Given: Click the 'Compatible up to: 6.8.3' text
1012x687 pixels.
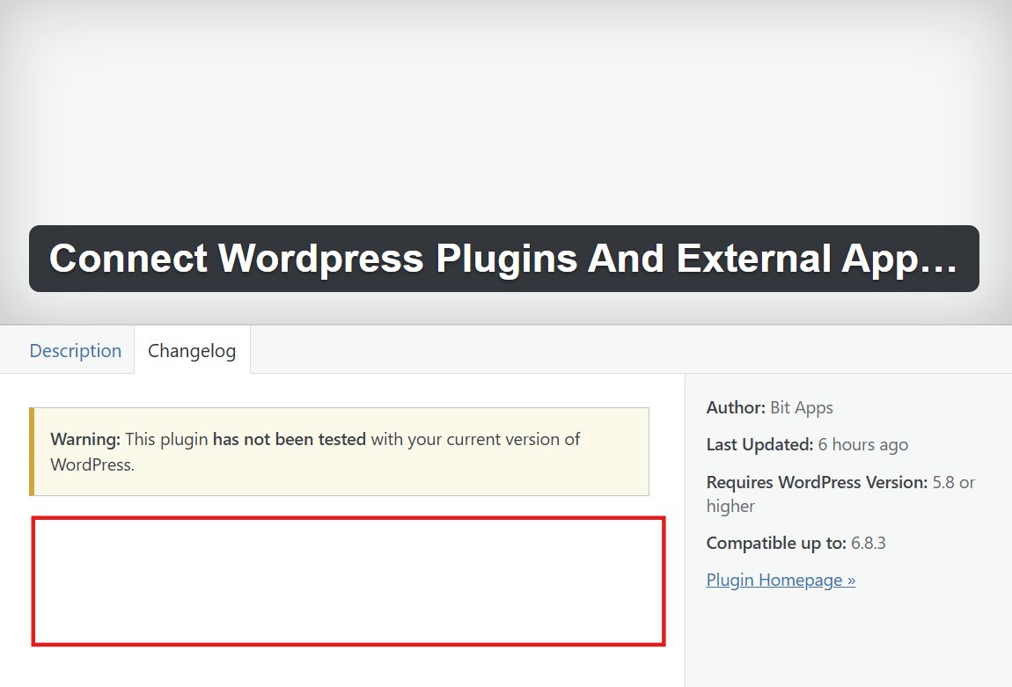Looking at the screenshot, I should (796, 543).
